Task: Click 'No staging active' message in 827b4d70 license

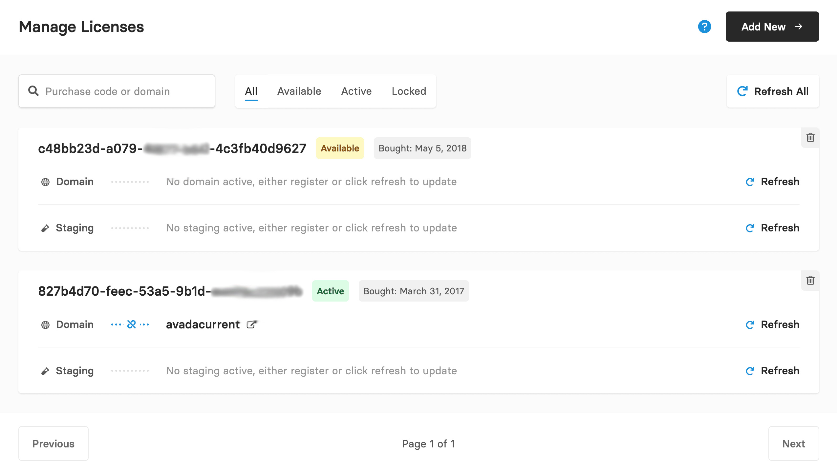Action: tap(311, 371)
